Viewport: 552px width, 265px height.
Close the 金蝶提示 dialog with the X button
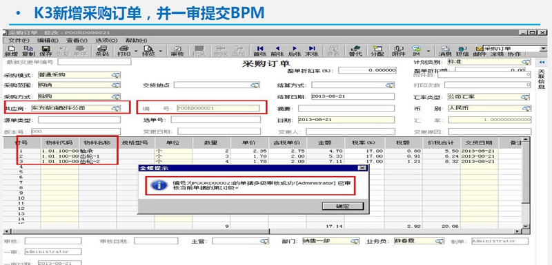[362, 168]
